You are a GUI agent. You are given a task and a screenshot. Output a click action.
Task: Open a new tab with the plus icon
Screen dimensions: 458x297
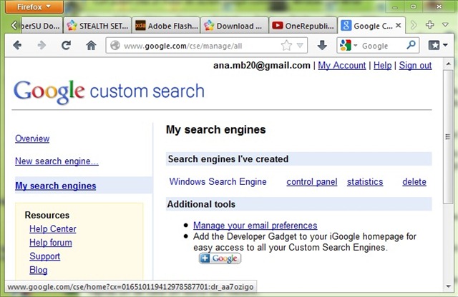(x=429, y=25)
